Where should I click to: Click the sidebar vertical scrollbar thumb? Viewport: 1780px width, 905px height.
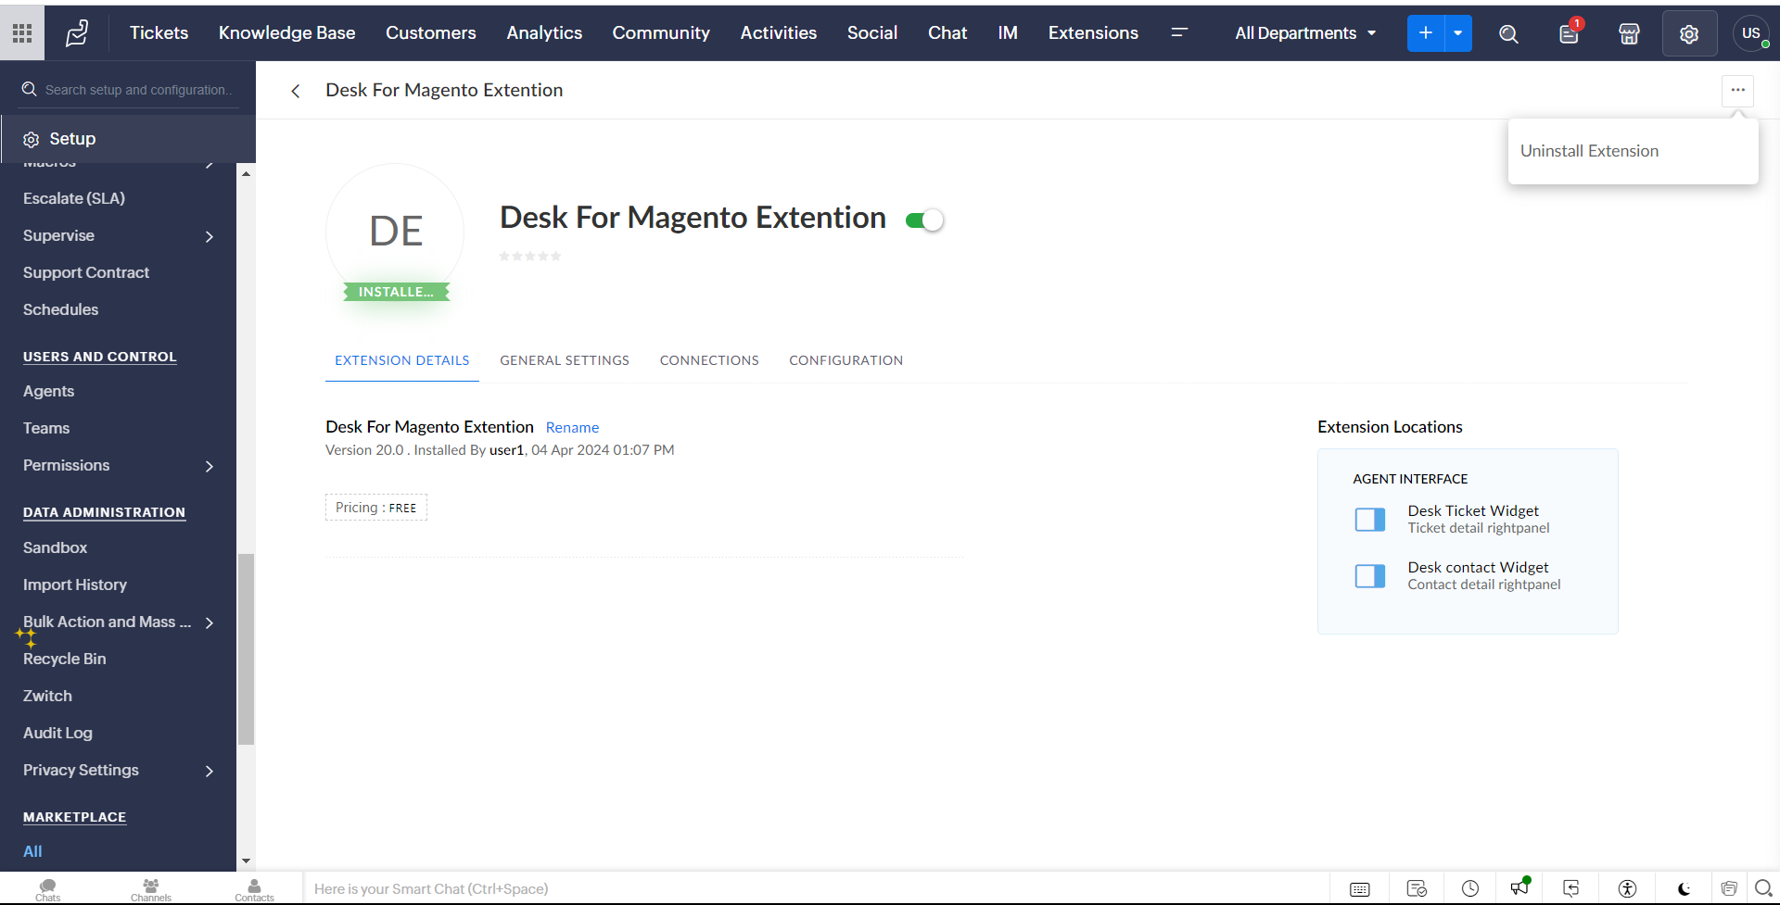point(246,648)
